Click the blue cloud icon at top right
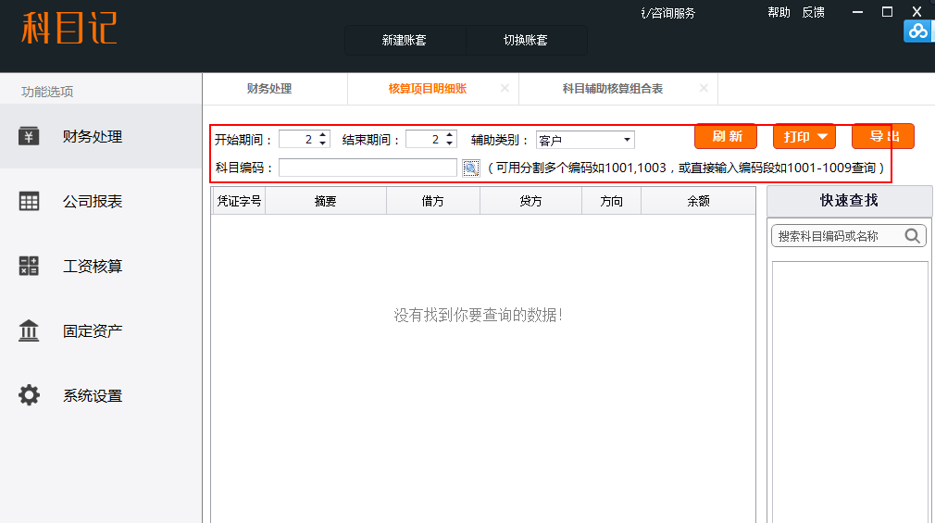The image size is (935, 523). click(x=917, y=31)
